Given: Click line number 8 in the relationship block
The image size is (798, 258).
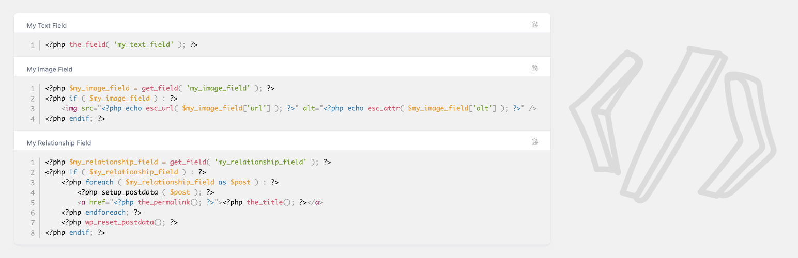Looking at the screenshot, I should (33, 233).
